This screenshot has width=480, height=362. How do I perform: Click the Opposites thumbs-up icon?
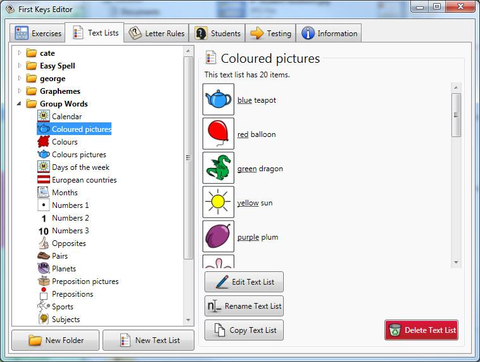(x=43, y=243)
